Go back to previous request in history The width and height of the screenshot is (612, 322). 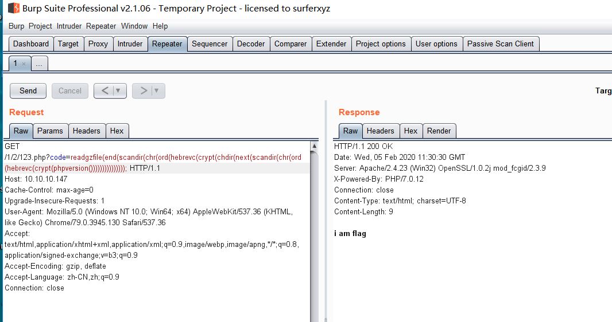[105, 91]
